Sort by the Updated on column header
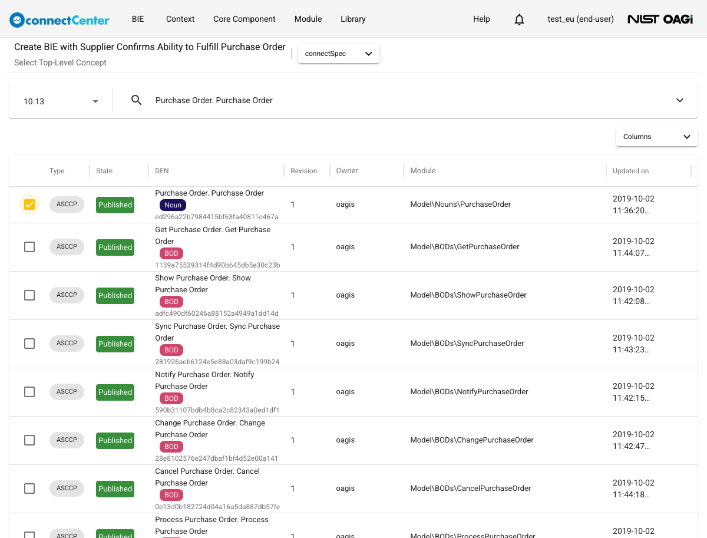Screen dimensions: 707x538 630,171
